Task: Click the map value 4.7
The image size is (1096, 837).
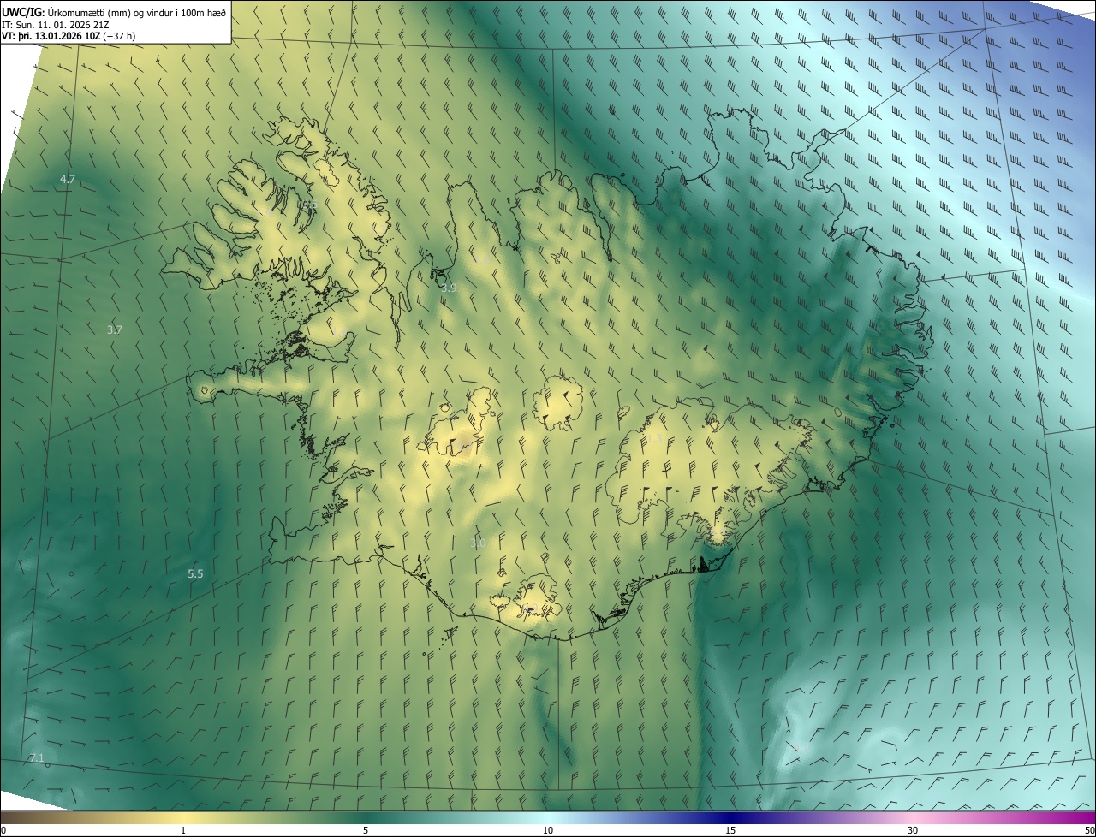Action: click(x=68, y=179)
